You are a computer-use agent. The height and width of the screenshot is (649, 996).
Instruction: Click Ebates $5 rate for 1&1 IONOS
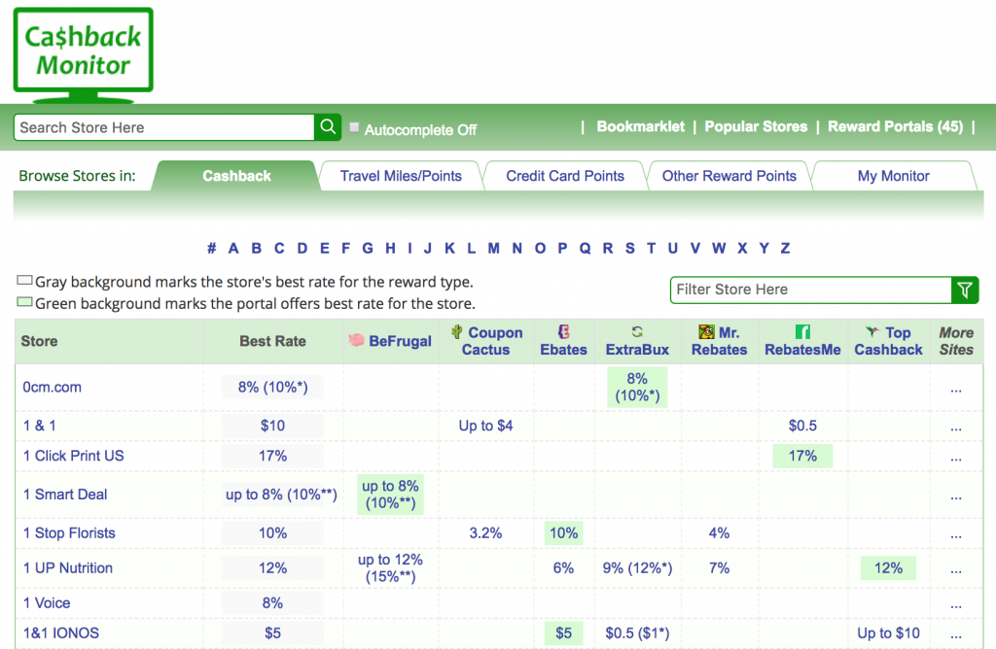pos(563,632)
